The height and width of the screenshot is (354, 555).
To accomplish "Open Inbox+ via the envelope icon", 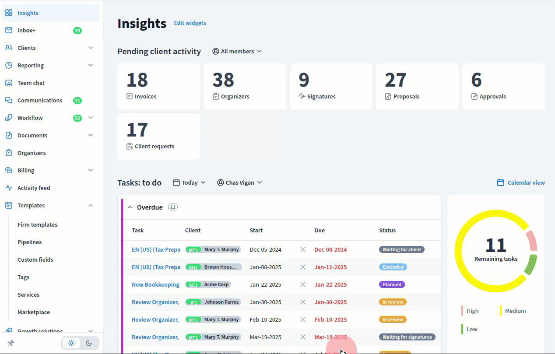I will coord(9,30).
